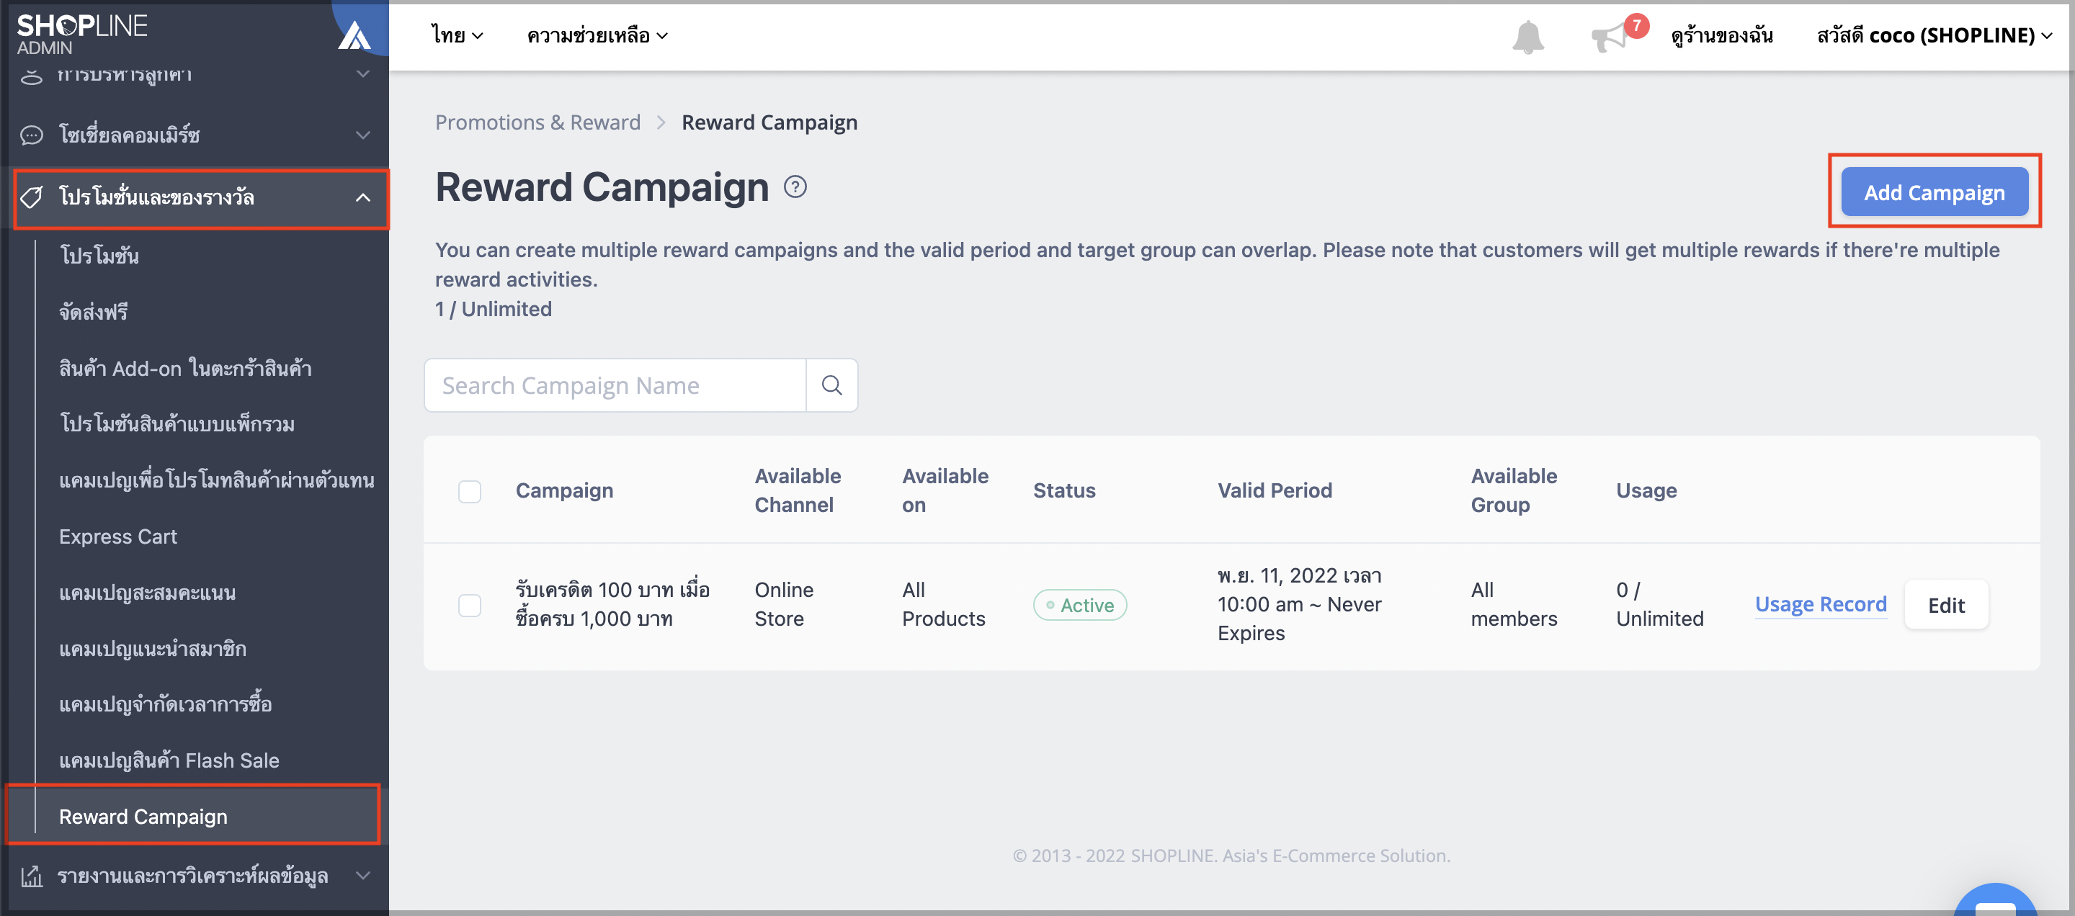Open แคมเปญสินค้า Flash Sale item
The image size is (2075, 916).
169,760
